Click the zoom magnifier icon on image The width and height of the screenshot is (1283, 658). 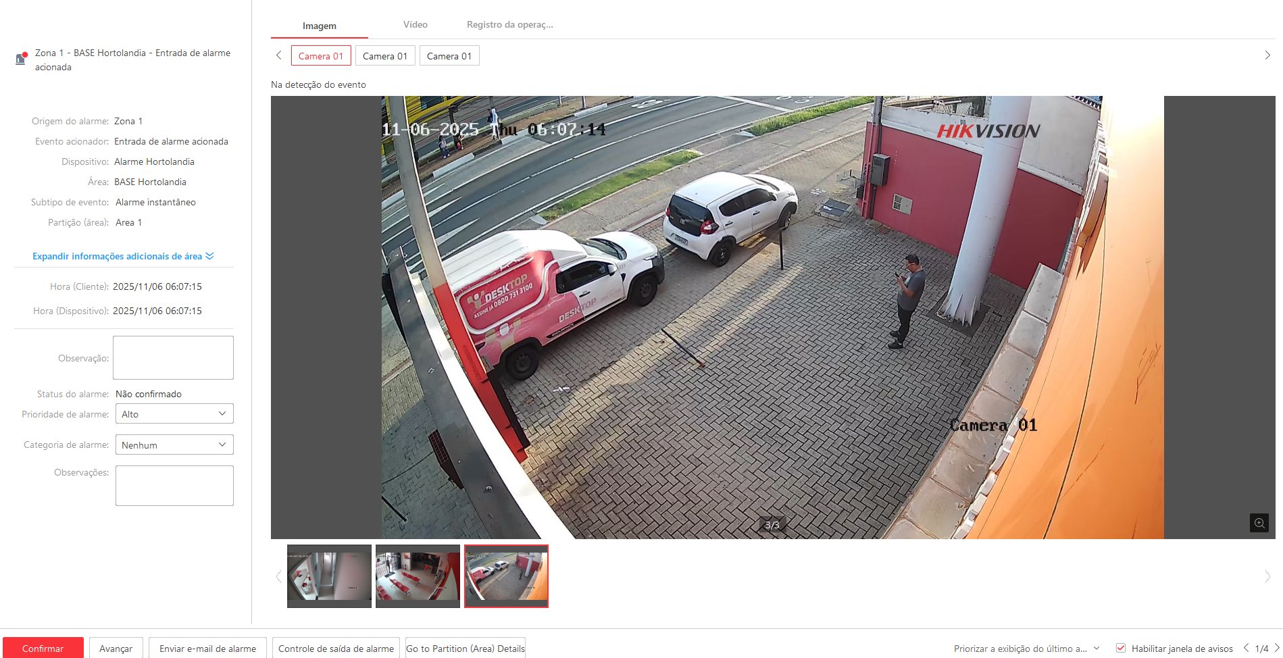(1259, 523)
